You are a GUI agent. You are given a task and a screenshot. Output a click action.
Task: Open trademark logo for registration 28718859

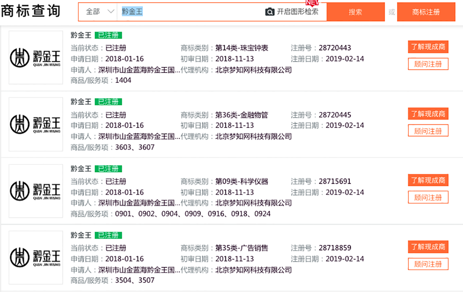tap(36, 258)
